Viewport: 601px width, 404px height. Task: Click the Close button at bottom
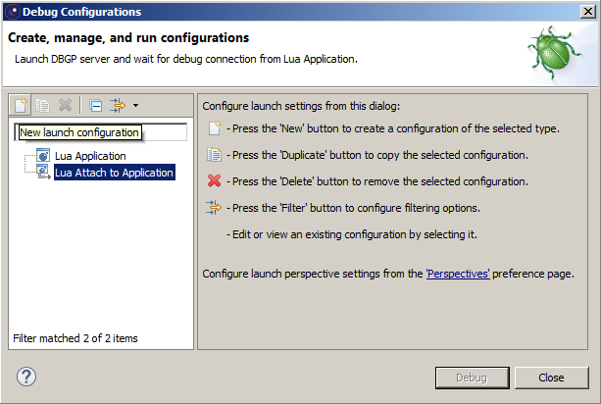tap(551, 378)
